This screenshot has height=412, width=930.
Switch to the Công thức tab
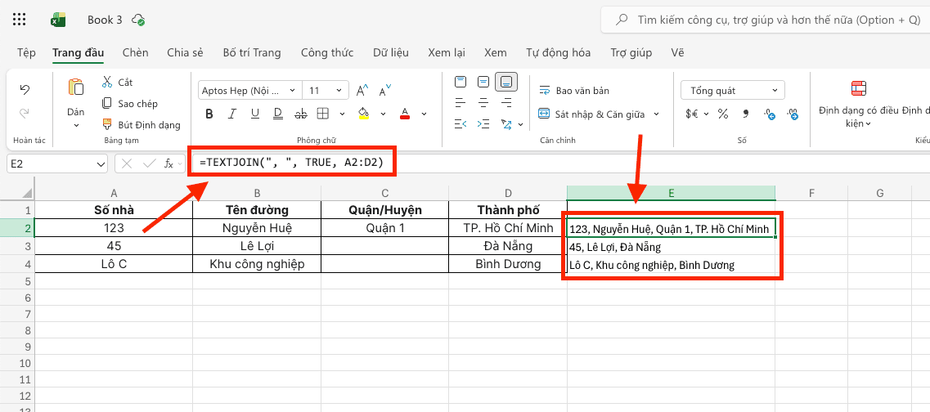[327, 53]
